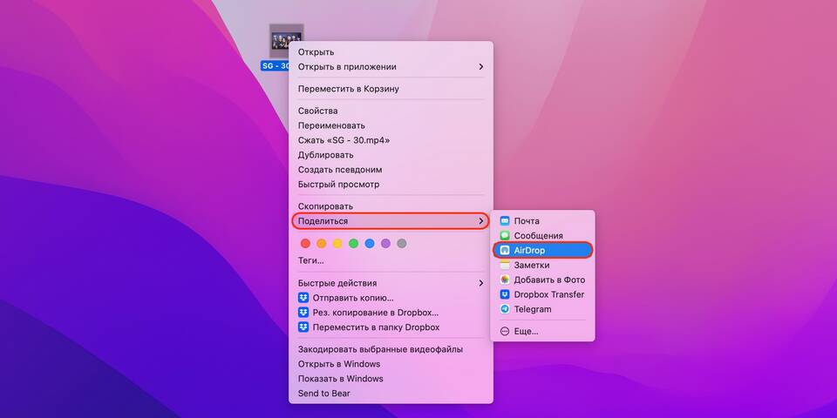The image size is (837, 418).
Task: Select Отправить копию… Dropbox option
Action: 391,298
